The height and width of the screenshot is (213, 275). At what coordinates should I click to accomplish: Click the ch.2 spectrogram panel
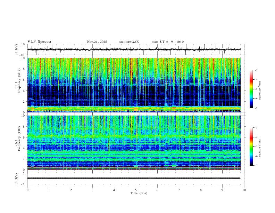[134, 143]
